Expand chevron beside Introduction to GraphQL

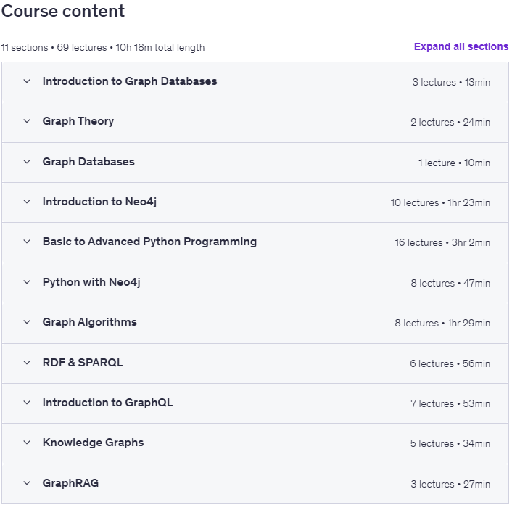[x=27, y=403]
